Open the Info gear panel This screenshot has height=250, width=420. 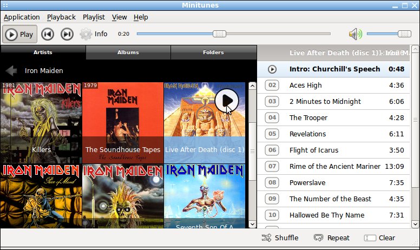[94, 34]
